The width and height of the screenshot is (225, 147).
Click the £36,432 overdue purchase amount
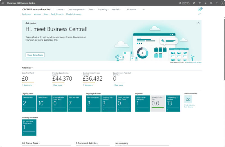93,79
